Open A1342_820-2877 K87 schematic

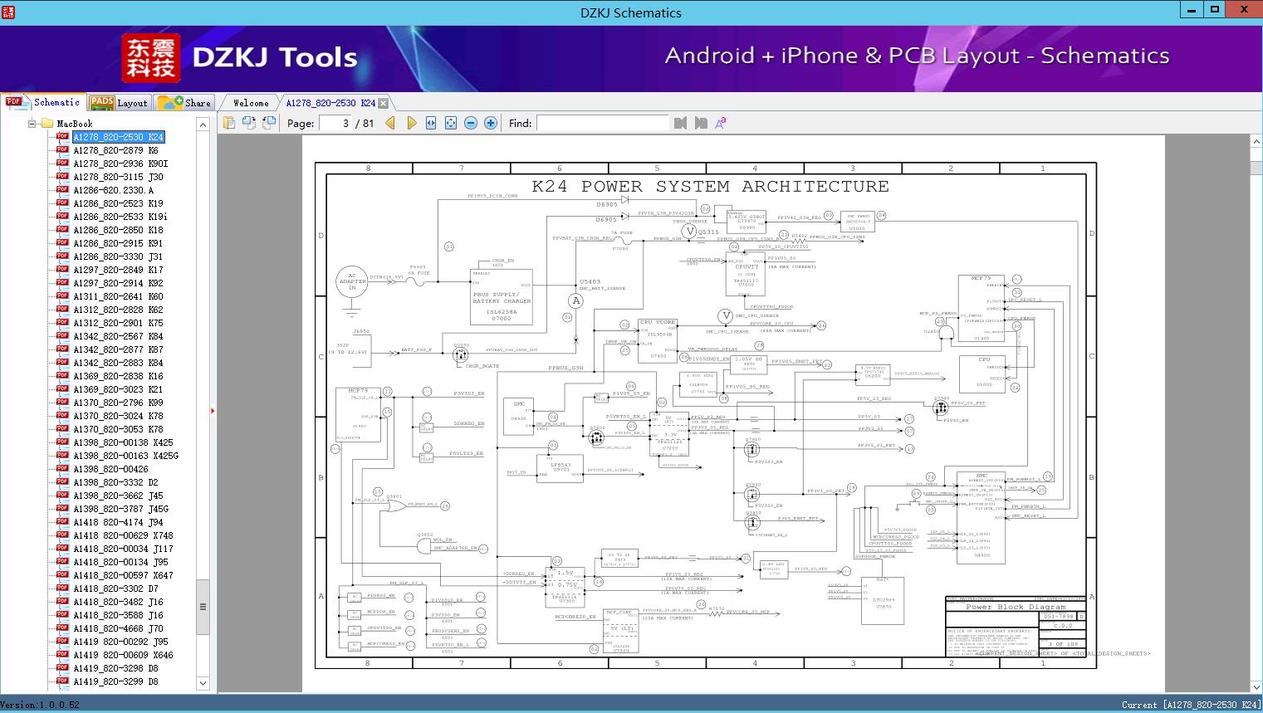tap(118, 349)
